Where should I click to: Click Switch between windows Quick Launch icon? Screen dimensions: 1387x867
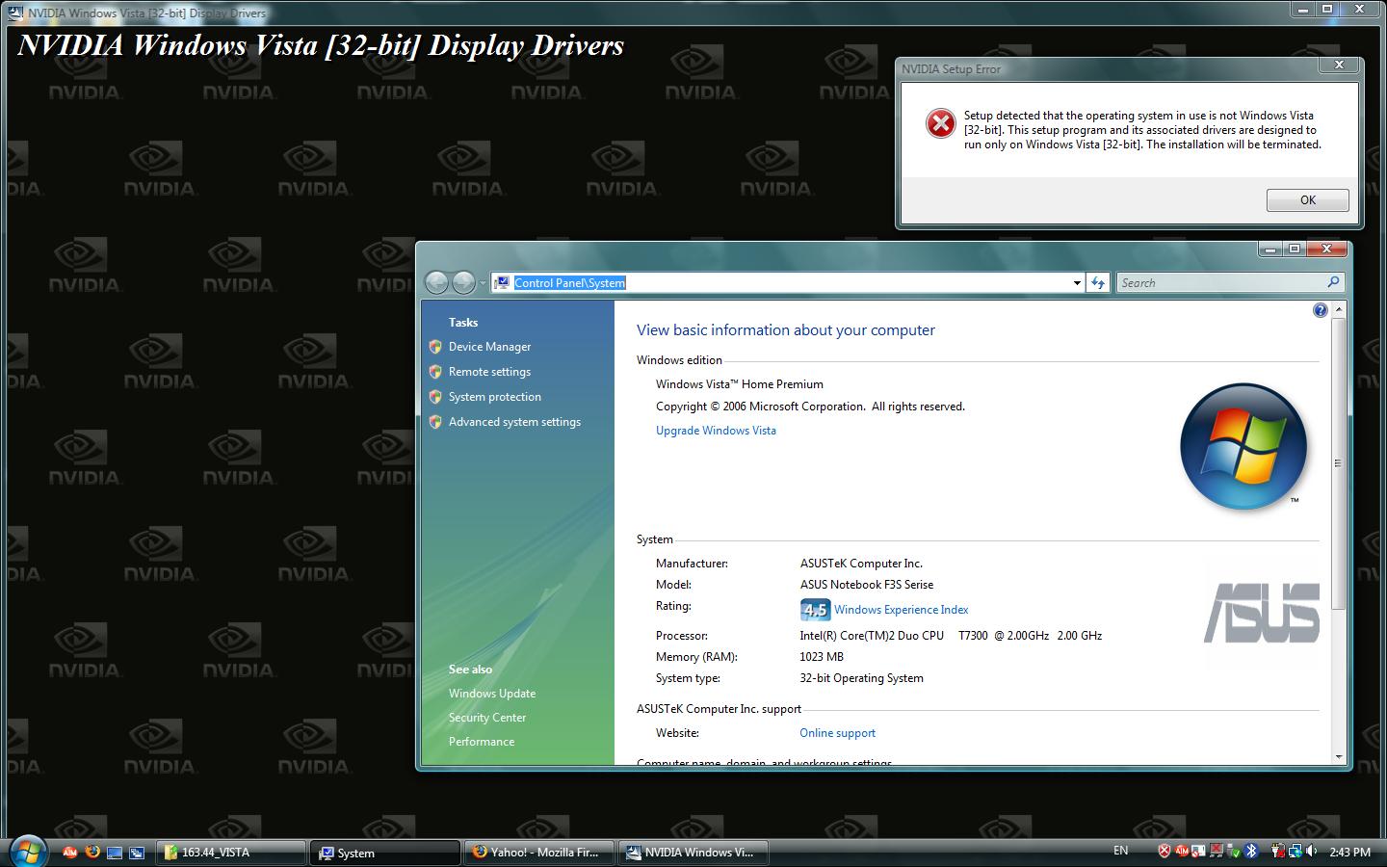point(137,853)
